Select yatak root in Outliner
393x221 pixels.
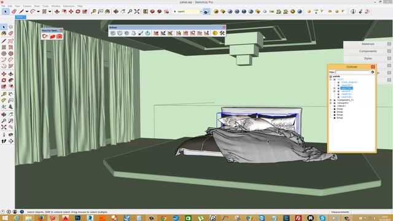337,76
